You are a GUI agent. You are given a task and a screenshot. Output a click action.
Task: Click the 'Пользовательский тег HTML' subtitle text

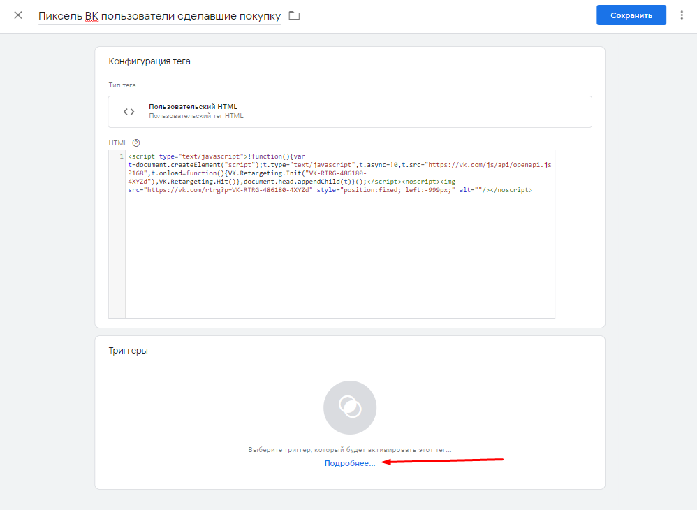[196, 116]
